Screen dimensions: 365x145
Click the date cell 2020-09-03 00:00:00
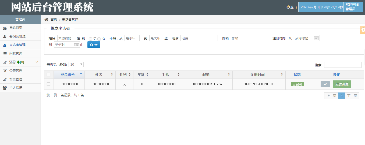[x=259, y=84]
